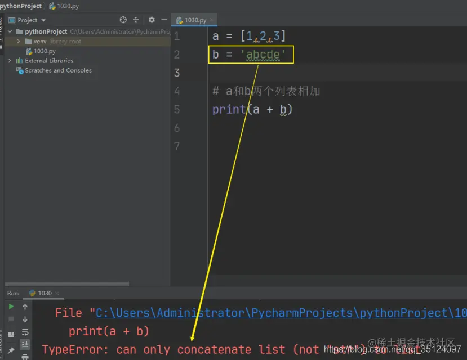Pin the run tab

point(11,350)
